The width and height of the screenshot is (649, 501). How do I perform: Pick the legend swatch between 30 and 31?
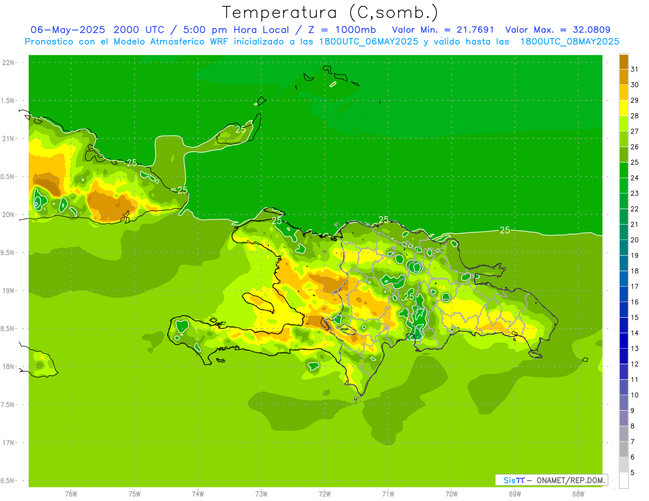tap(624, 77)
